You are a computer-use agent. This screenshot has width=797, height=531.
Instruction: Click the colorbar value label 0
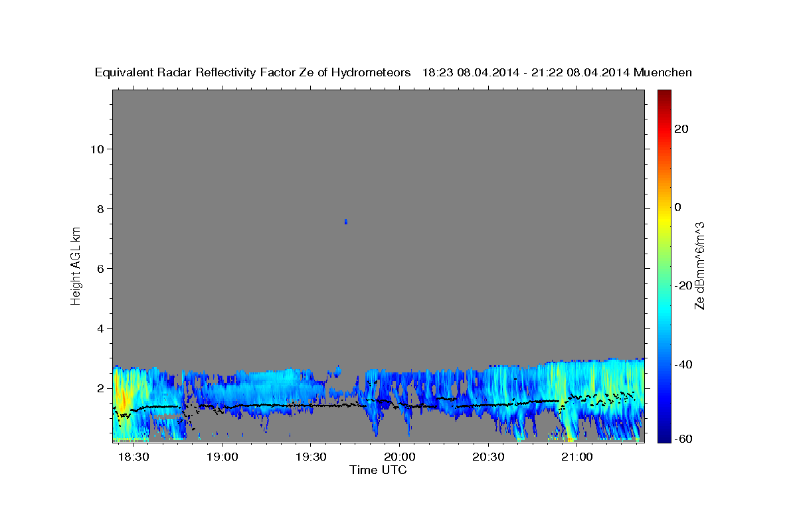(x=678, y=207)
